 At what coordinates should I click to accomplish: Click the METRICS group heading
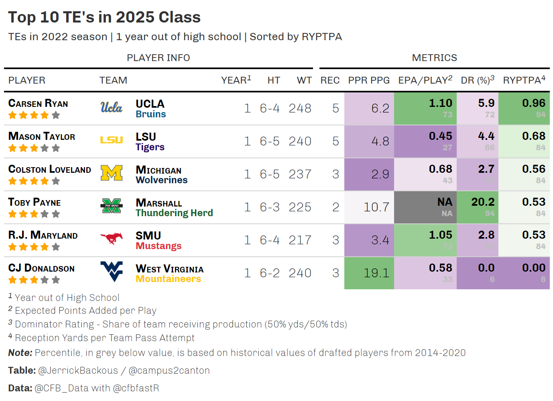pyautogui.click(x=434, y=58)
